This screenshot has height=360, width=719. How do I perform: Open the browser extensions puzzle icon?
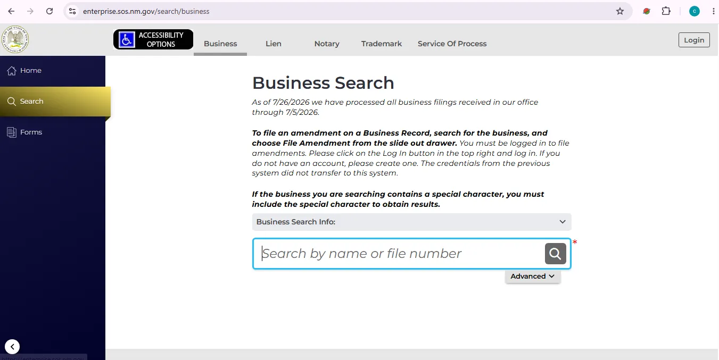pos(666,11)
